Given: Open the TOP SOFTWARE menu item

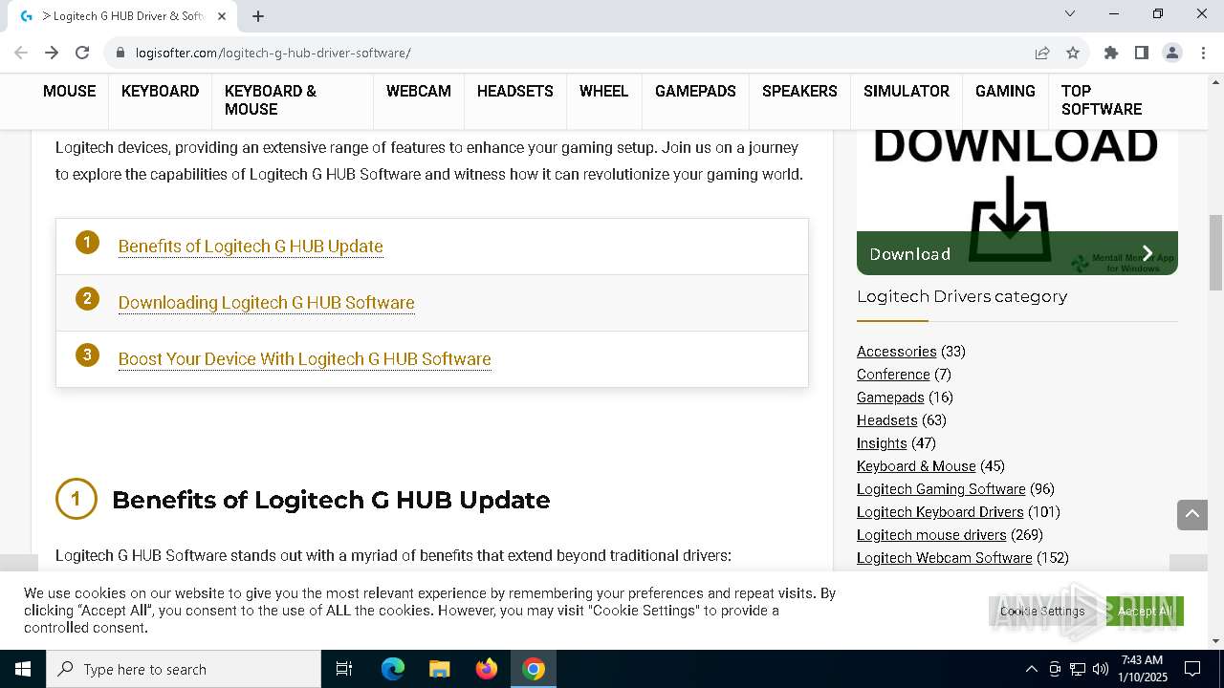Looking at the screenshot, I should pos(1102,100).
